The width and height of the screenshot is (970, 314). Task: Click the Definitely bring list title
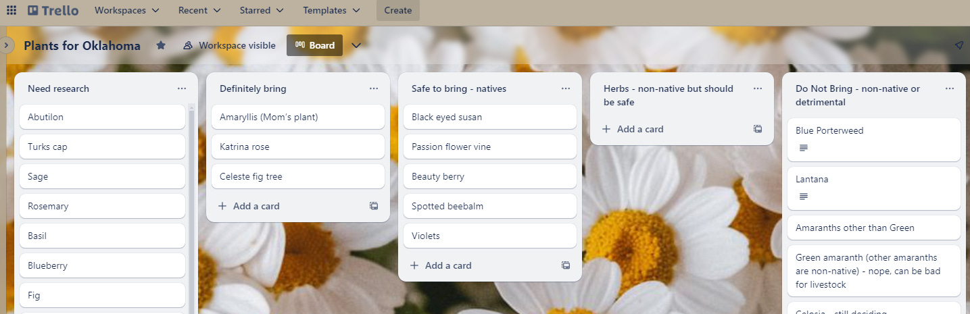pos(253,88)
